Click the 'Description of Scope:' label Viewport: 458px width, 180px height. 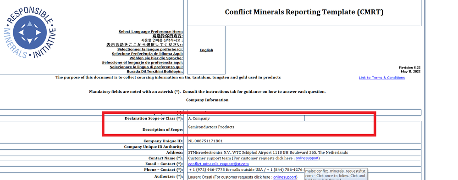163,129
